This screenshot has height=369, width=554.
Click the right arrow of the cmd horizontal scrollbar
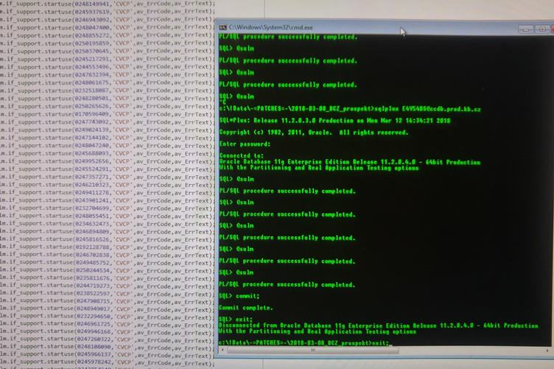pyautogui.click(x=547, y=351)
